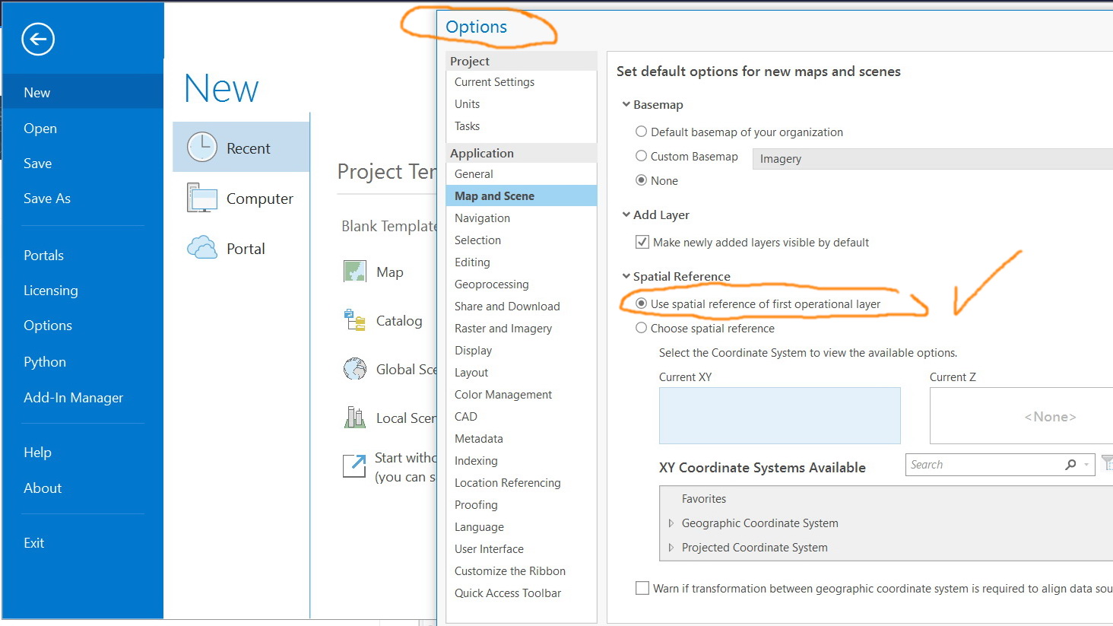1113x626 pixels.
Task: Click the search magnifier icon
Action: coord(1070,465)
